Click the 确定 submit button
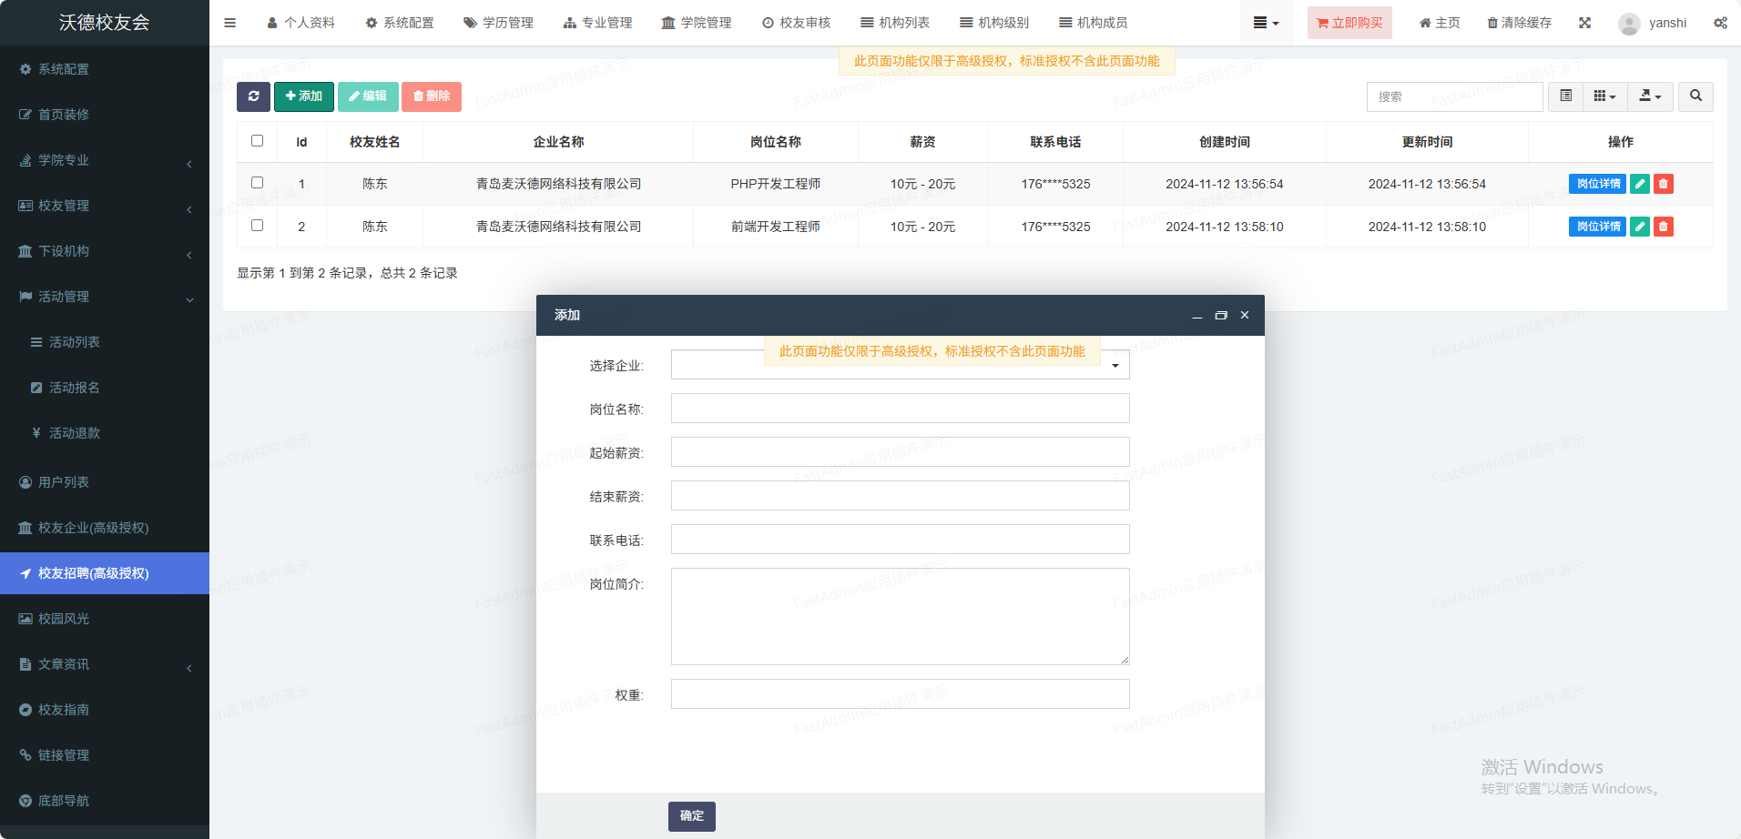 (x=691, y=816)
